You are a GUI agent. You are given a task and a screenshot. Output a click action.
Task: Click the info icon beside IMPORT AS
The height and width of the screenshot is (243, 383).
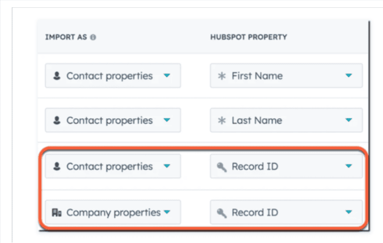click(x=93, y=37)
